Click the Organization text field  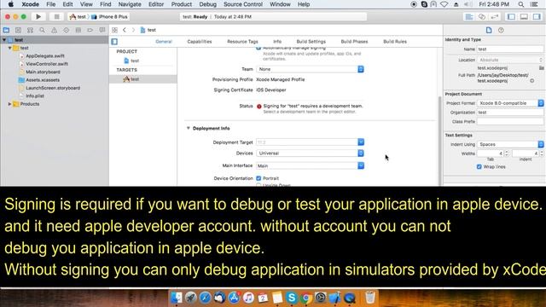point(510,113)
